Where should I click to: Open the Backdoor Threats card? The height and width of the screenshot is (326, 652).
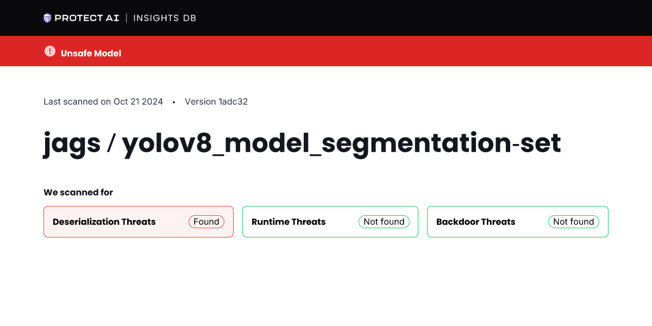pos(517,222)
